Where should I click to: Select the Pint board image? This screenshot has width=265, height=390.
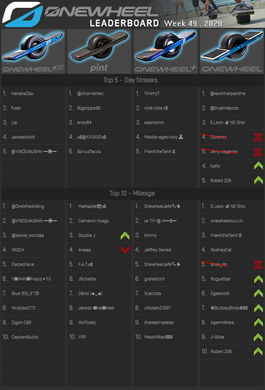click(x=99, y=51)
